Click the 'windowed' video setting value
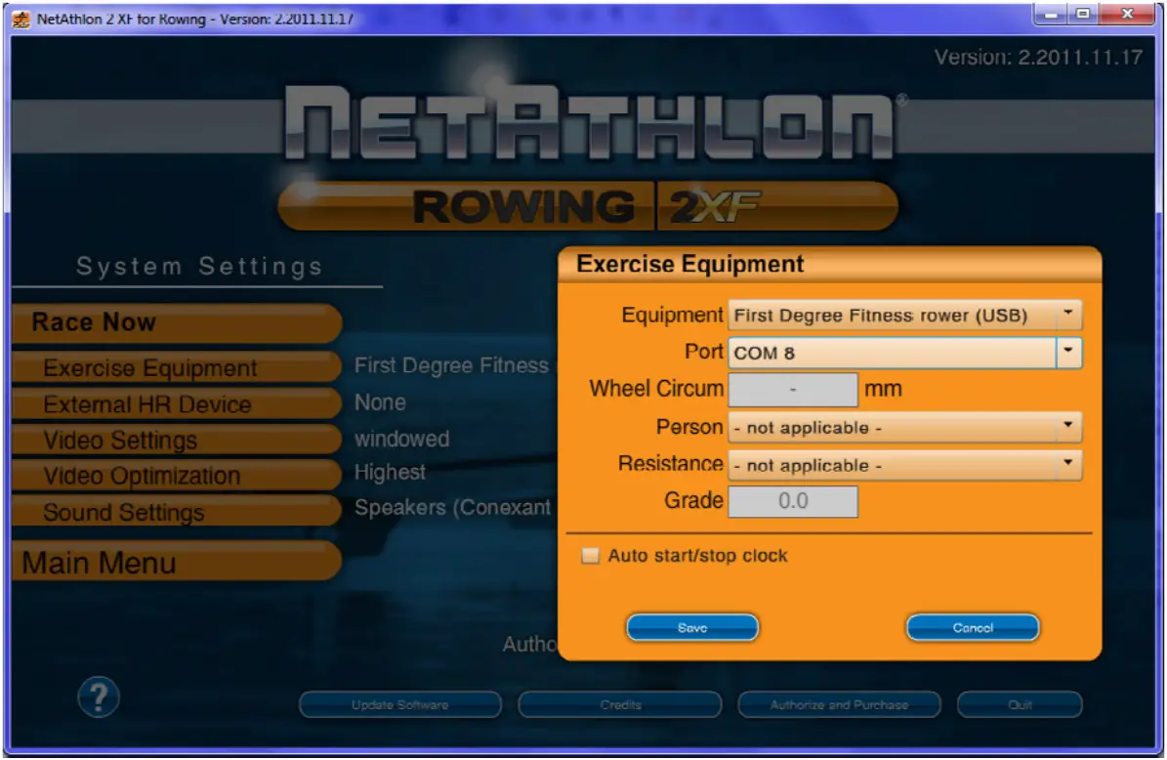Viewport: 1167px width, 760px height. [402, 440]
